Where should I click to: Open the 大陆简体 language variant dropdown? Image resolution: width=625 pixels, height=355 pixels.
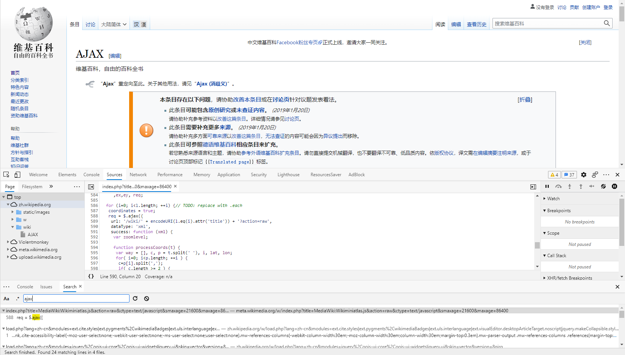(114, 24)
